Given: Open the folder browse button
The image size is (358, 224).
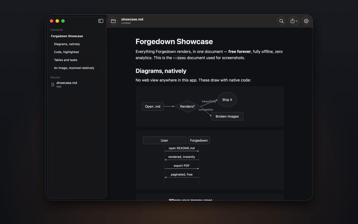Looking at the screenshot, I should click(x=113, y=21).
